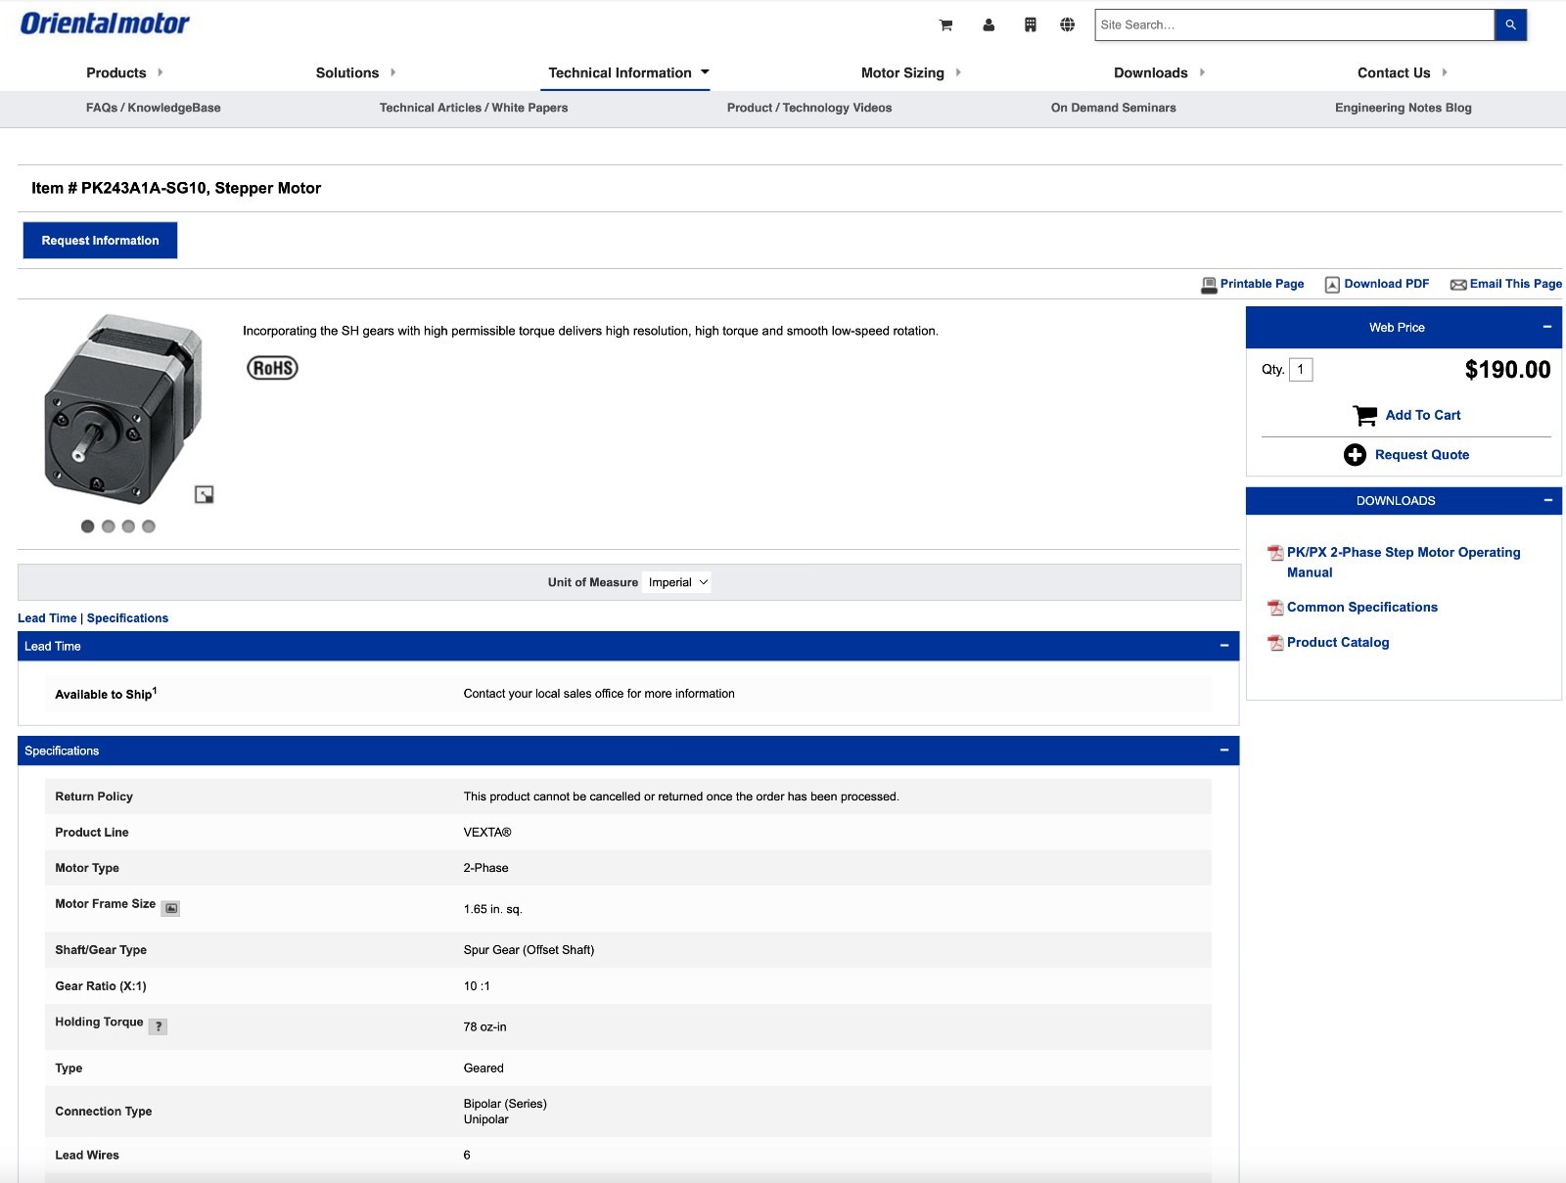This screenshot has height=1183, width=1566.
Task: Click the user account icon
Action: (x=989, y=25)
